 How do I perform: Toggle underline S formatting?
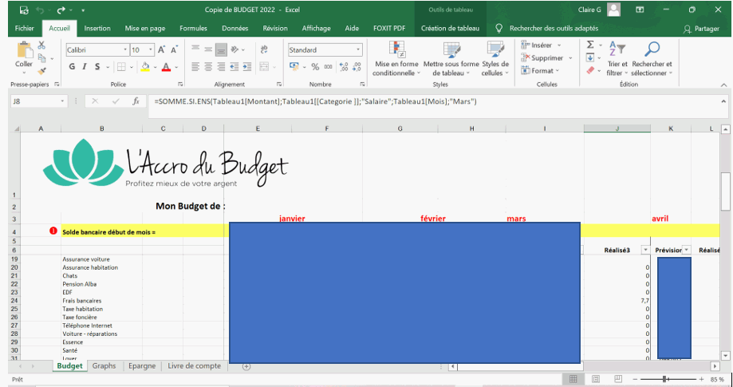97,67
